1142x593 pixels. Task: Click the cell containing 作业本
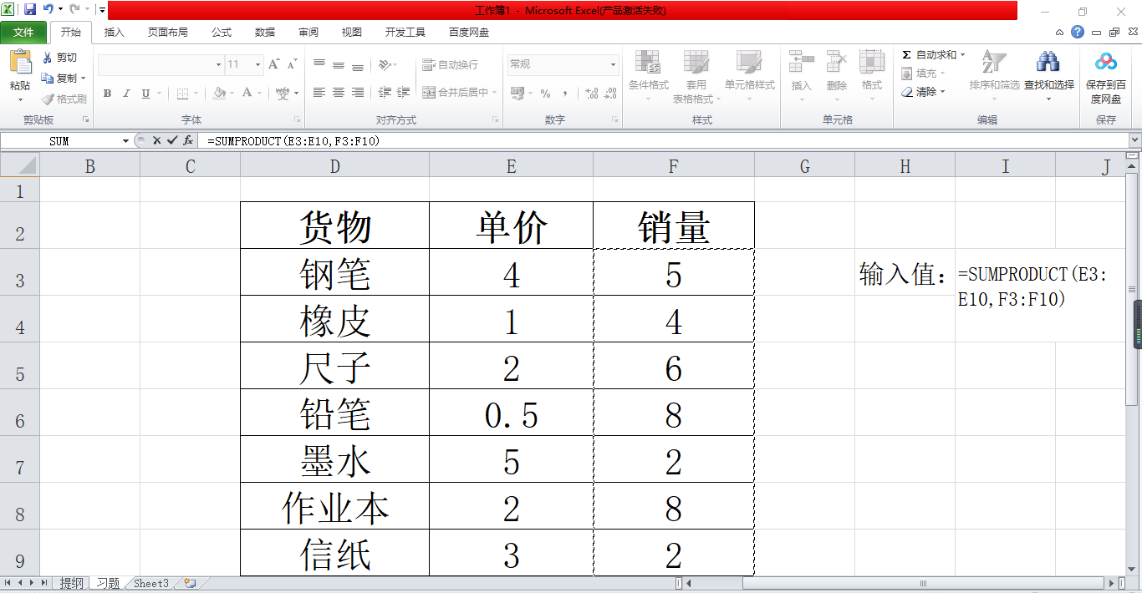point(334,506)
